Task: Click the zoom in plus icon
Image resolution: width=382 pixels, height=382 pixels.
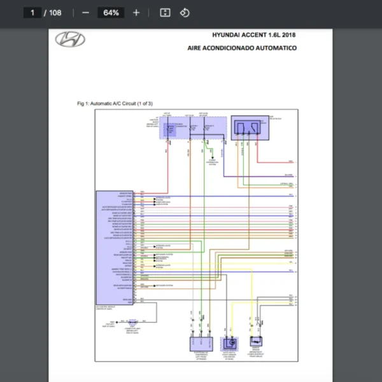Action: coord(136,13)
